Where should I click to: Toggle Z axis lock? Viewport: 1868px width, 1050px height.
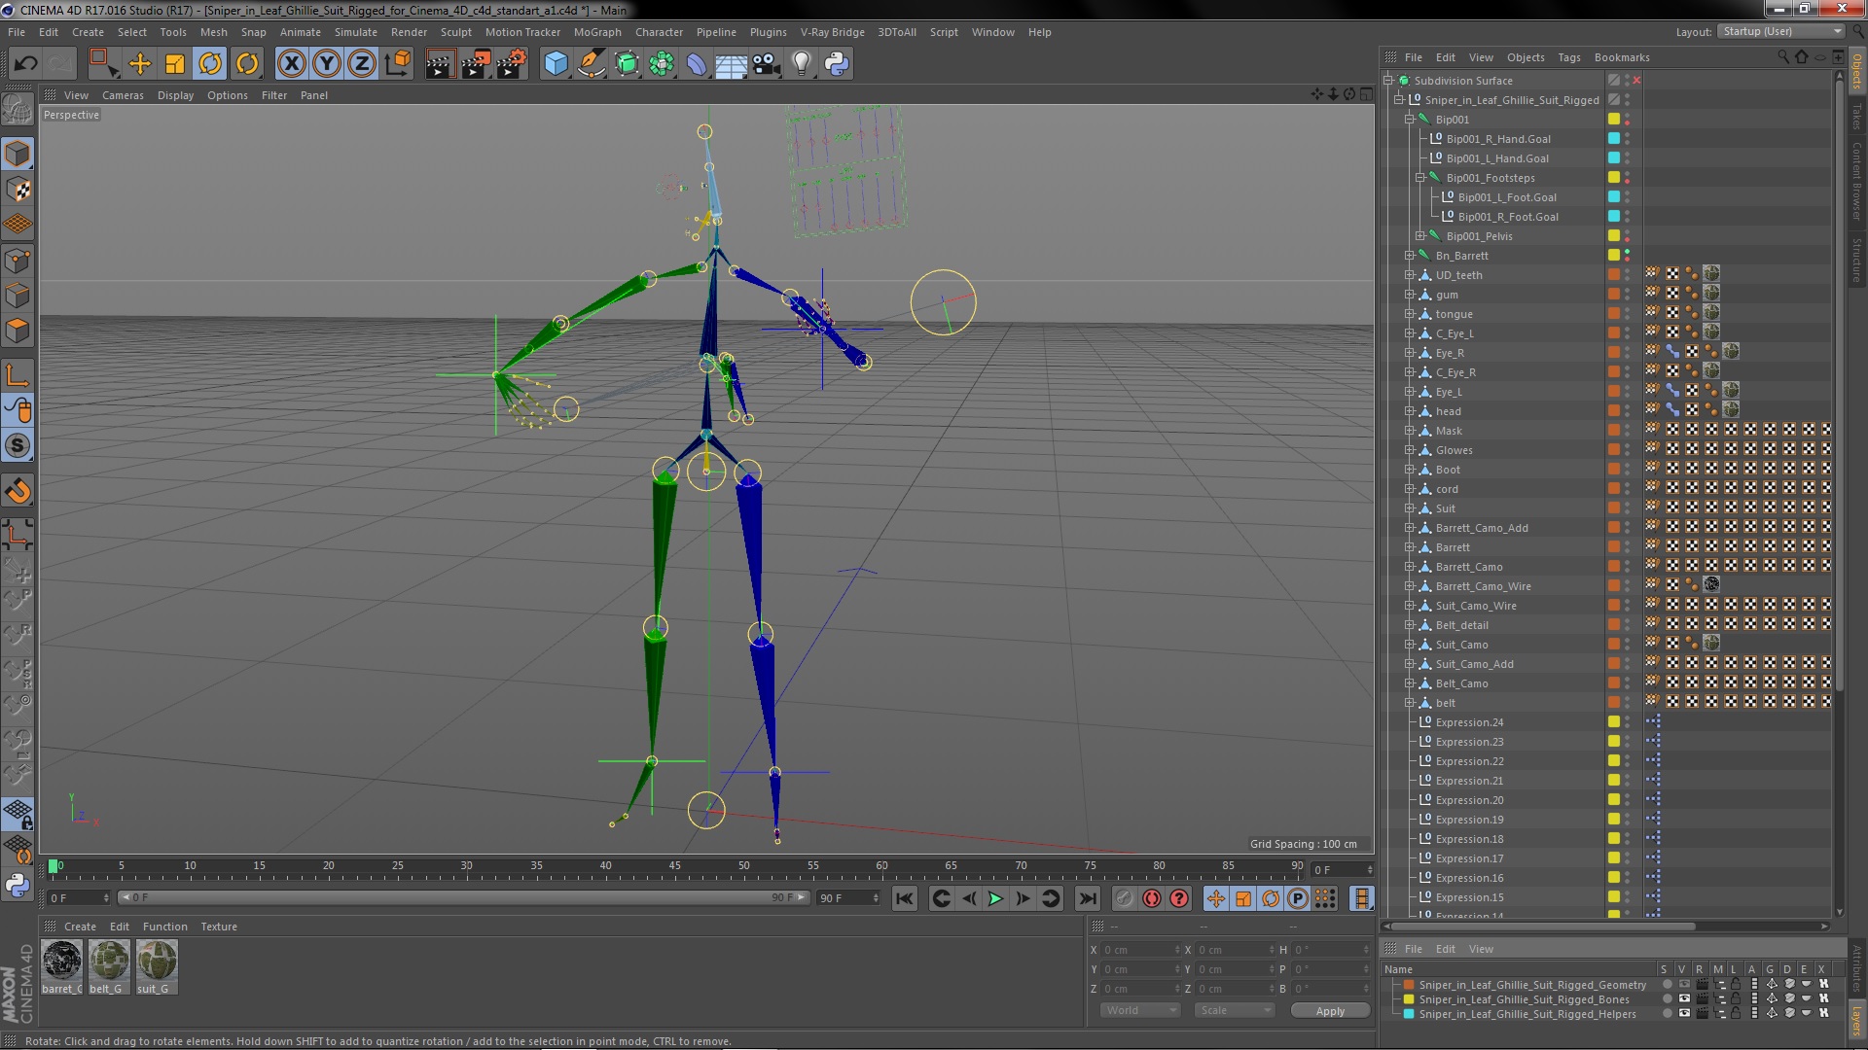tap(362, 64)
